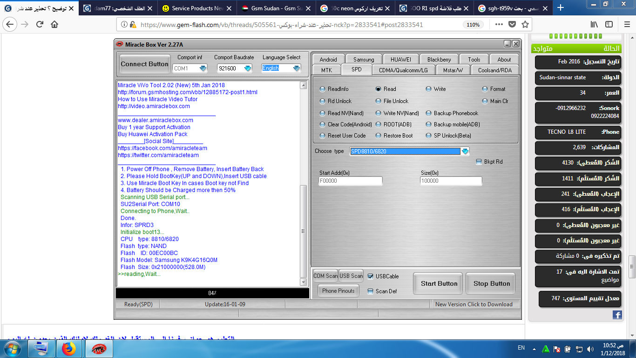Open the Comport Baudrate 921600 dropdown
This screenshot has width=636, height=358.
tap(248, 69)
